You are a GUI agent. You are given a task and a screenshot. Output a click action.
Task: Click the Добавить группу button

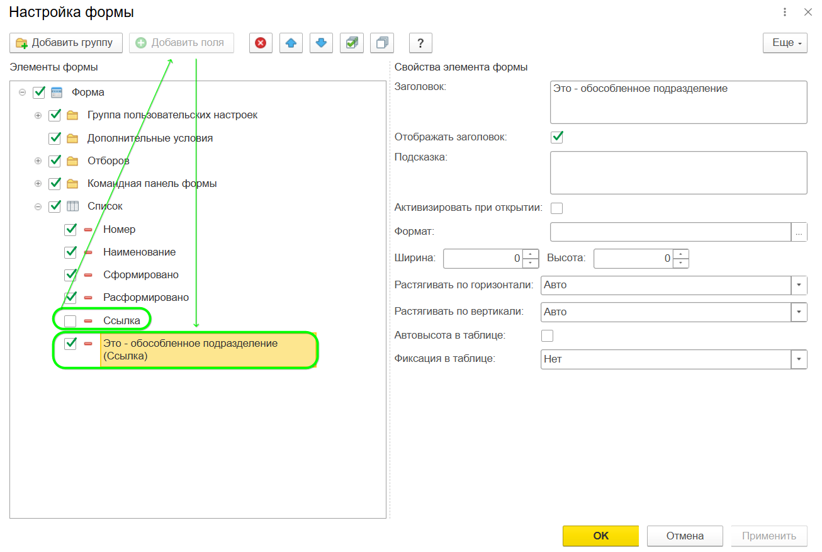(x=65, y=43)
